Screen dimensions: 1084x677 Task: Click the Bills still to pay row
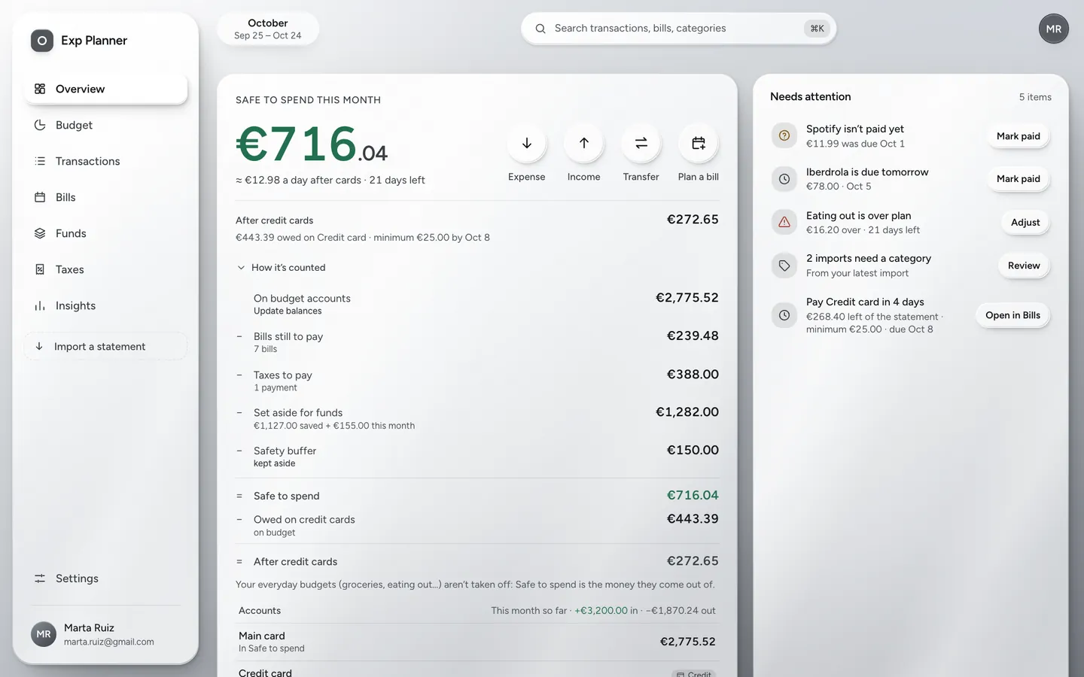click(477, 342)
